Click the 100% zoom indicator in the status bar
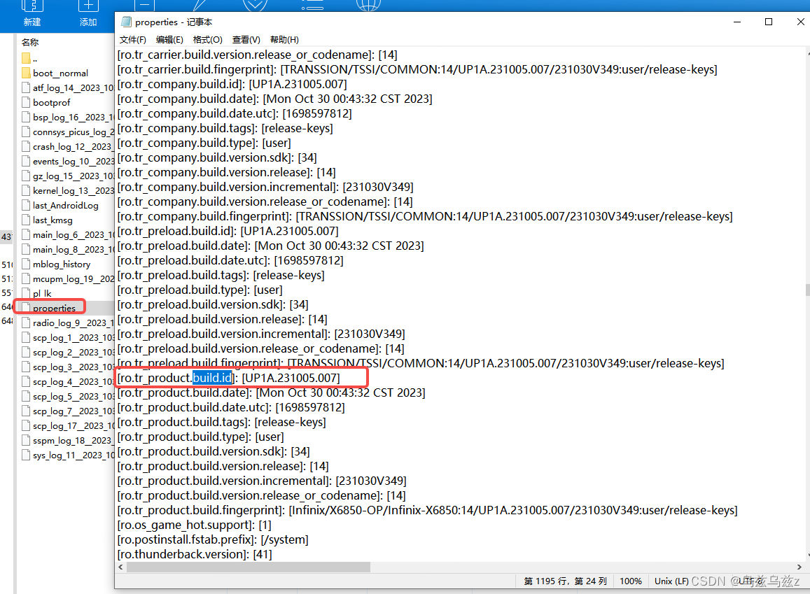 630,581
